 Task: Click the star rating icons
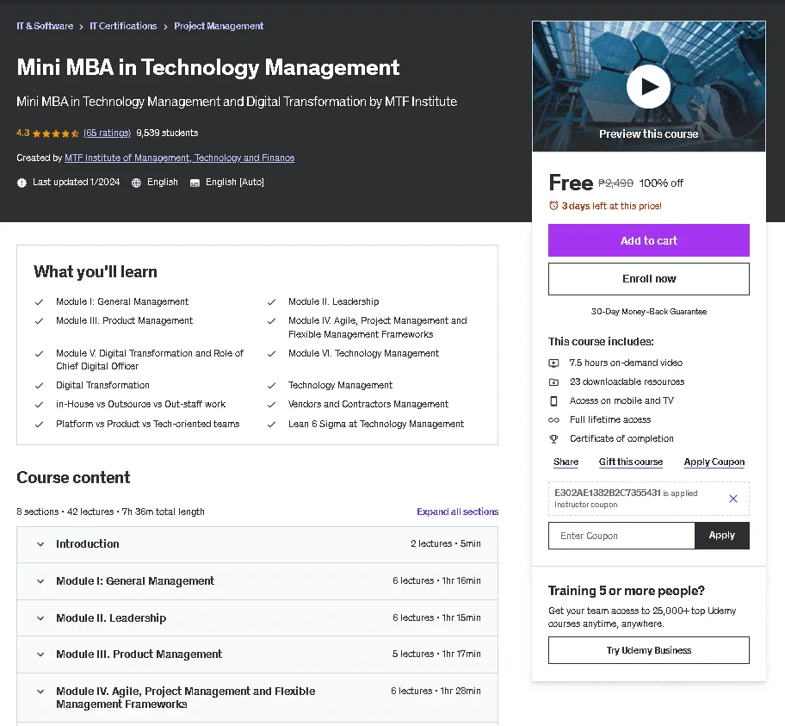(56, 133)
